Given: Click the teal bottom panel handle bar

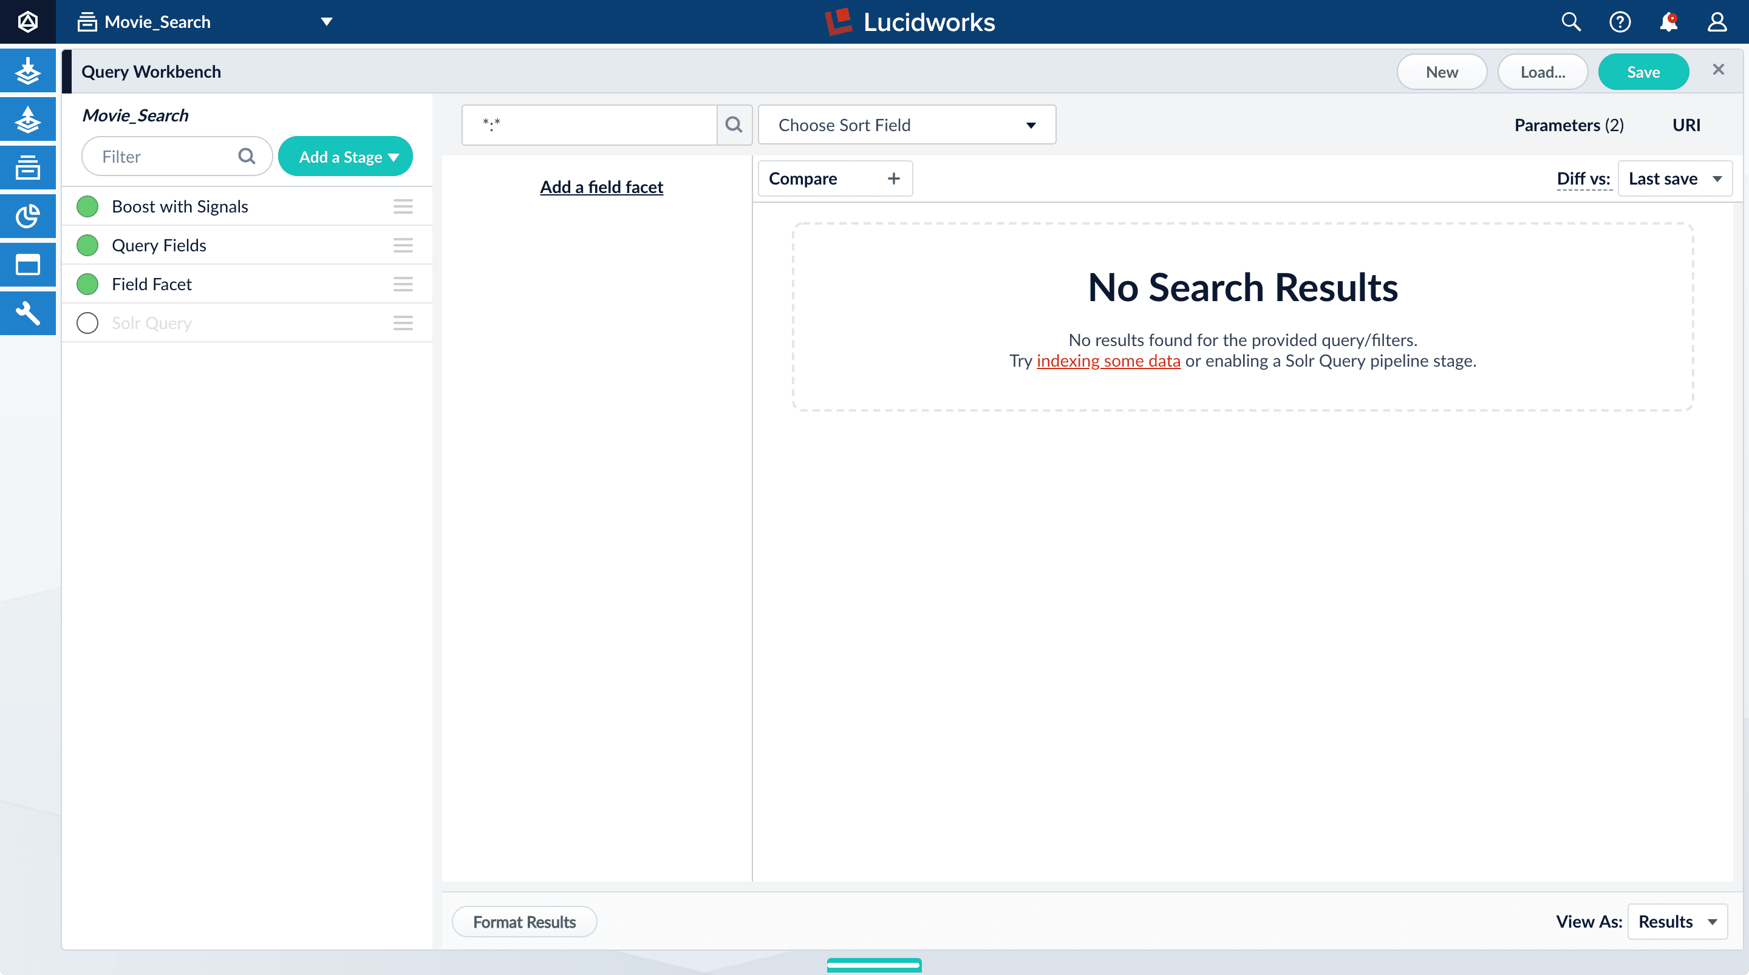Looking at the screenshot, I should point(874,965).
